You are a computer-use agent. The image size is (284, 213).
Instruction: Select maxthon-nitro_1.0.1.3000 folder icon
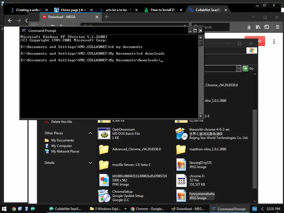[x=181, y=149]
